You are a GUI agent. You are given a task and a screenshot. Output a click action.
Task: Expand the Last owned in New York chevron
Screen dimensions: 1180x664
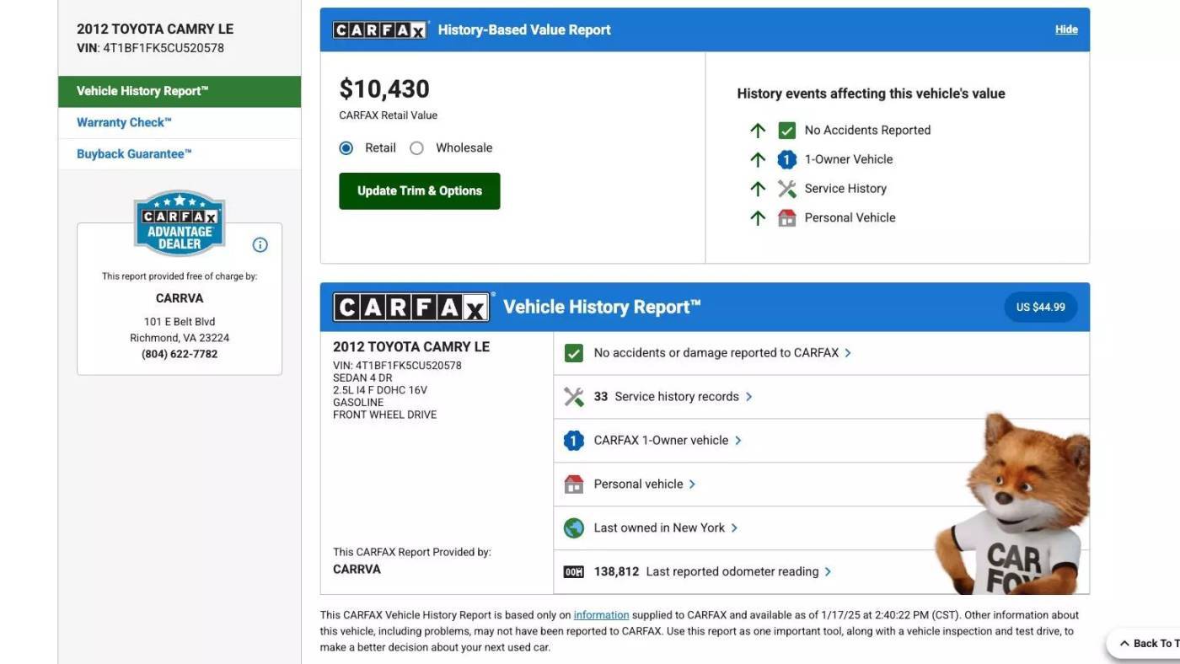734,528
